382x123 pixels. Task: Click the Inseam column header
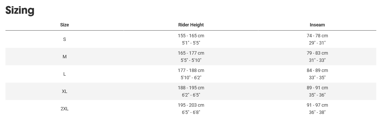coord(317,25)
